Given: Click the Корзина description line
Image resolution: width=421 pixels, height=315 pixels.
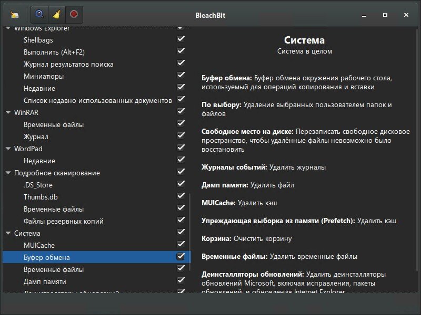Looking at the screenshot, I should pos(246,239).
